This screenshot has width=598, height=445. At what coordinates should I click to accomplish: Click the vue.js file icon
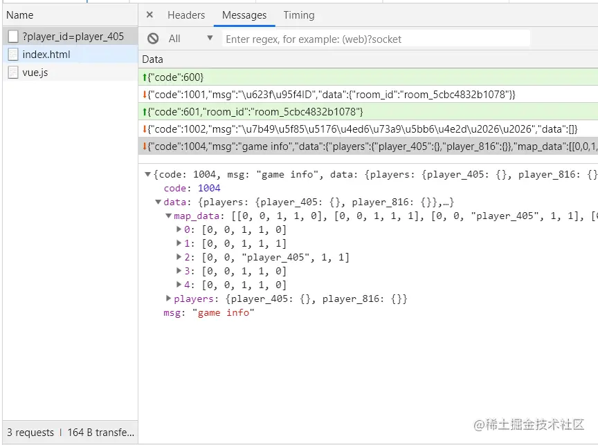(13, 72)
